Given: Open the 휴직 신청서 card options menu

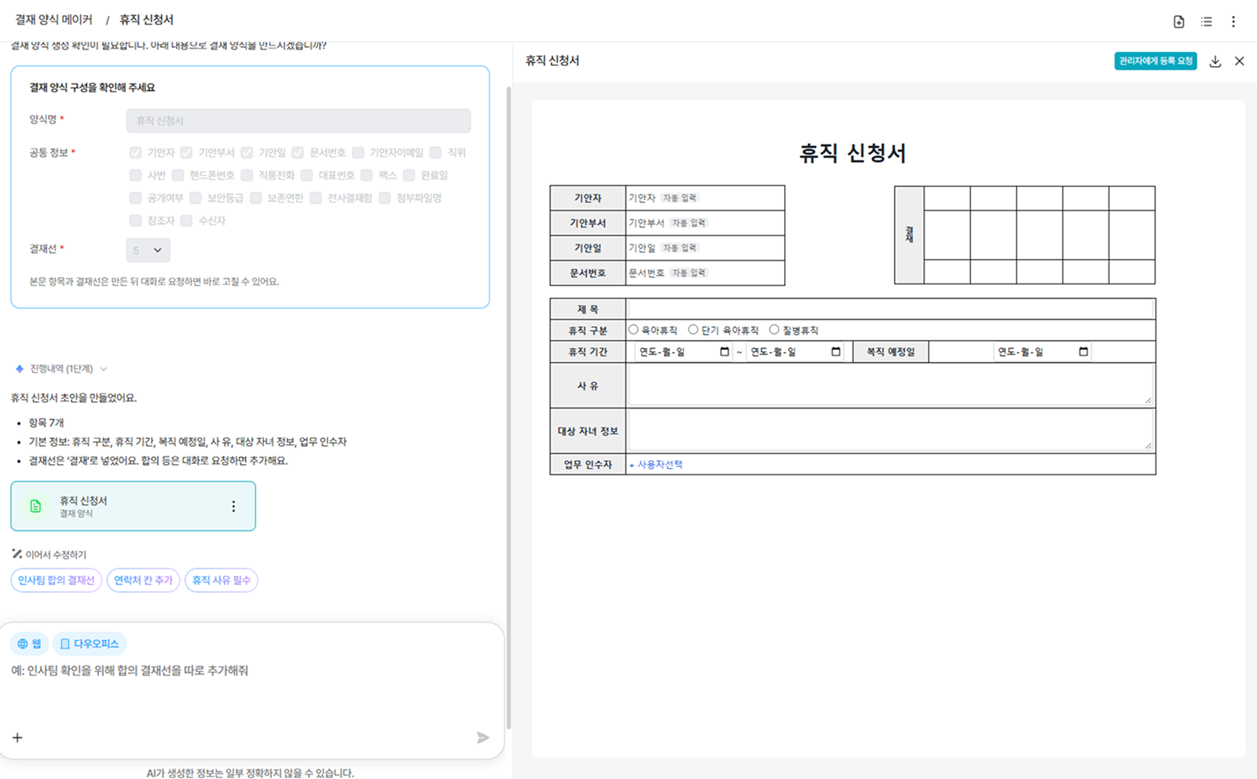Looking at the screenshot, I should click(233, 507).
